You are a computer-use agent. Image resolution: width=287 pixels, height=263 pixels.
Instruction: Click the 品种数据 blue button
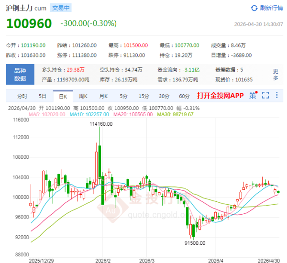point(20,75)
